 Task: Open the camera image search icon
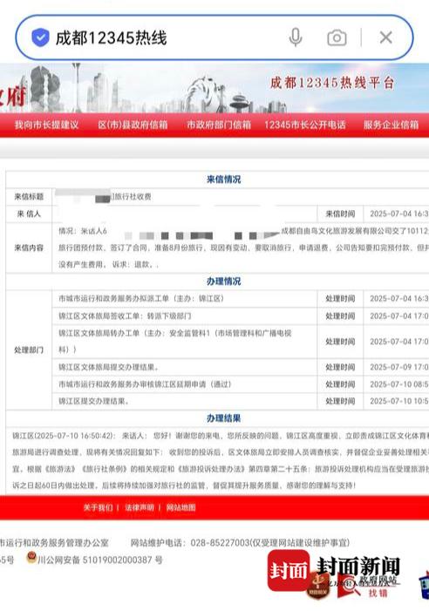337,37
